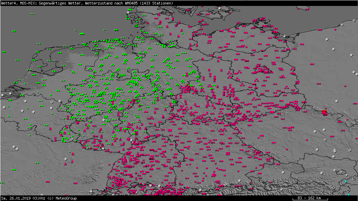Image resolution: width=358 pixels, height=201 pixels.
Task: Click the 'Sa, 26.01.2019 03:00z' timestamp
Action: click(23, 198)
